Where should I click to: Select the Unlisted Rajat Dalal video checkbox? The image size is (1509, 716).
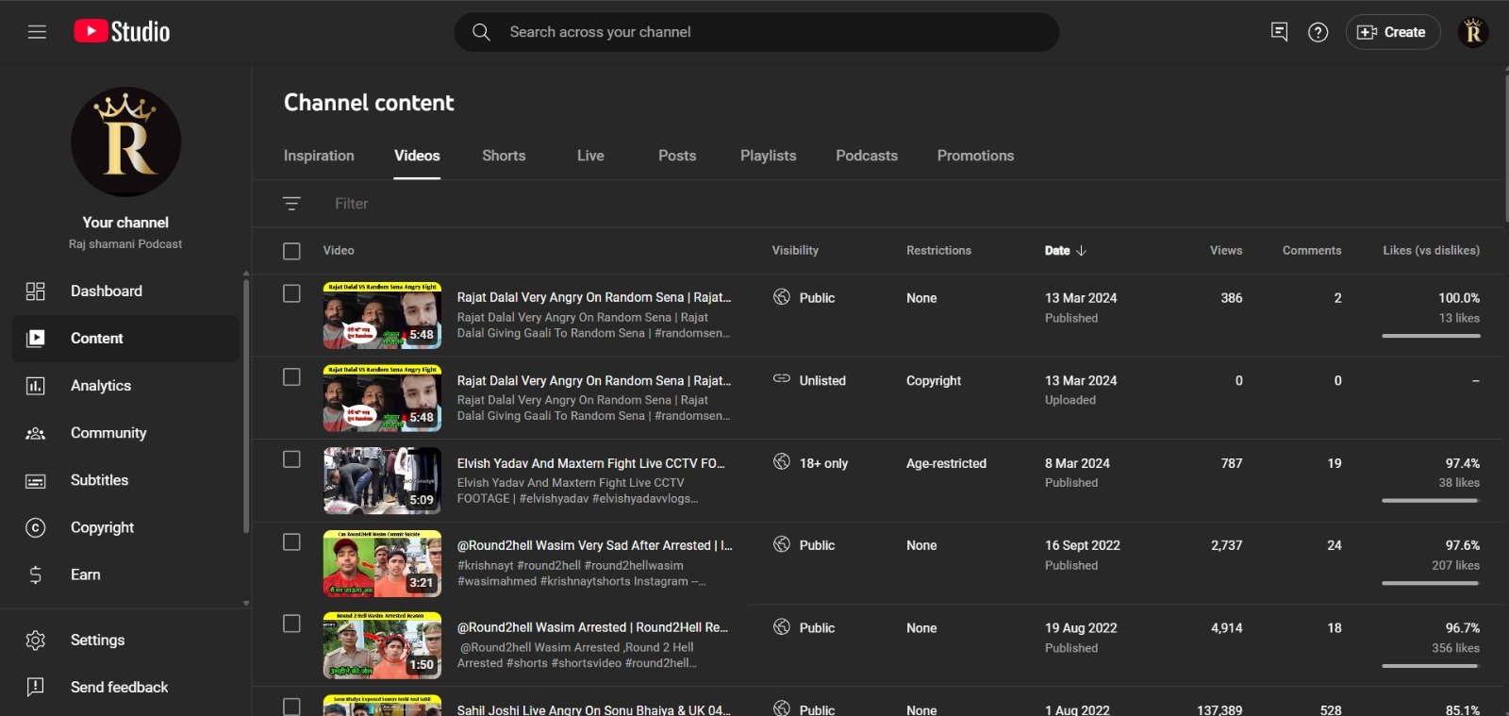tap(291, 377)
